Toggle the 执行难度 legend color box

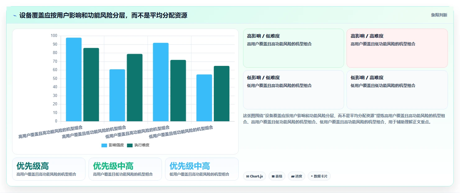[x=130, y=145]
